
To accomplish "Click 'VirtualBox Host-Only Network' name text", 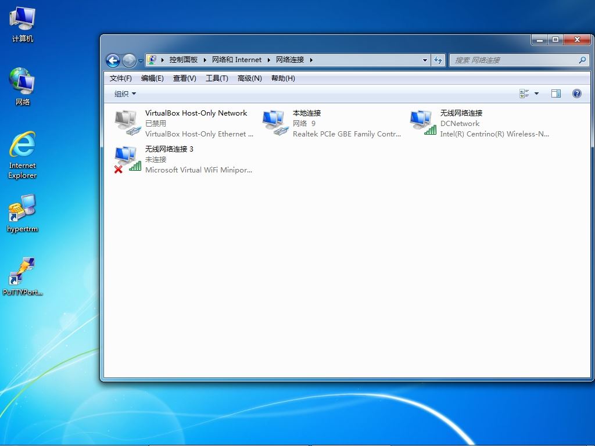I will click(196, 113).
